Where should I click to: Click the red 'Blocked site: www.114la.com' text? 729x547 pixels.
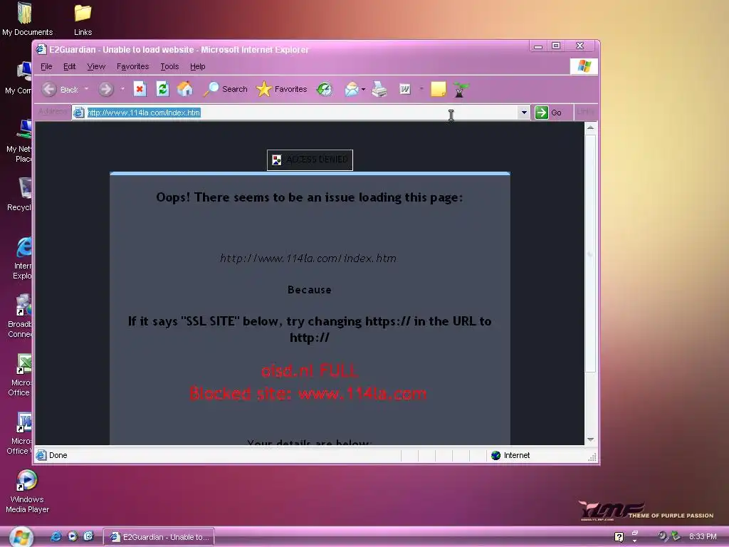(x=308, y=393)
